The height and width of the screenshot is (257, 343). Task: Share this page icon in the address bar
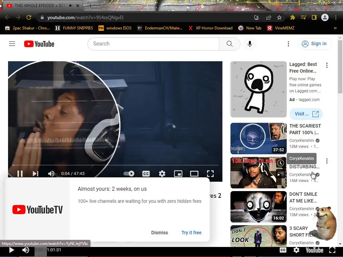click(x=268, y=17)
